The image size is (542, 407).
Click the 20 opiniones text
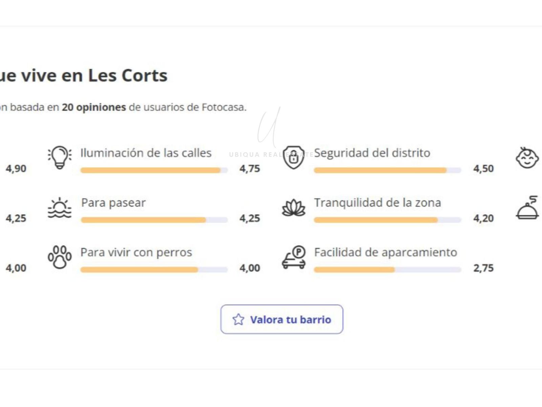point(94,107)
